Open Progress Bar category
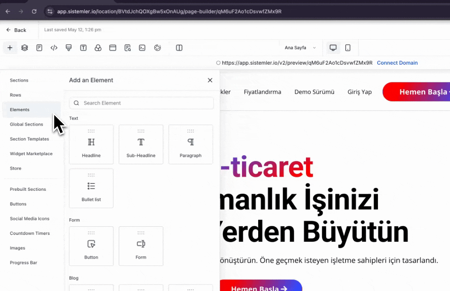450x291 pixels. coord(23,262)
